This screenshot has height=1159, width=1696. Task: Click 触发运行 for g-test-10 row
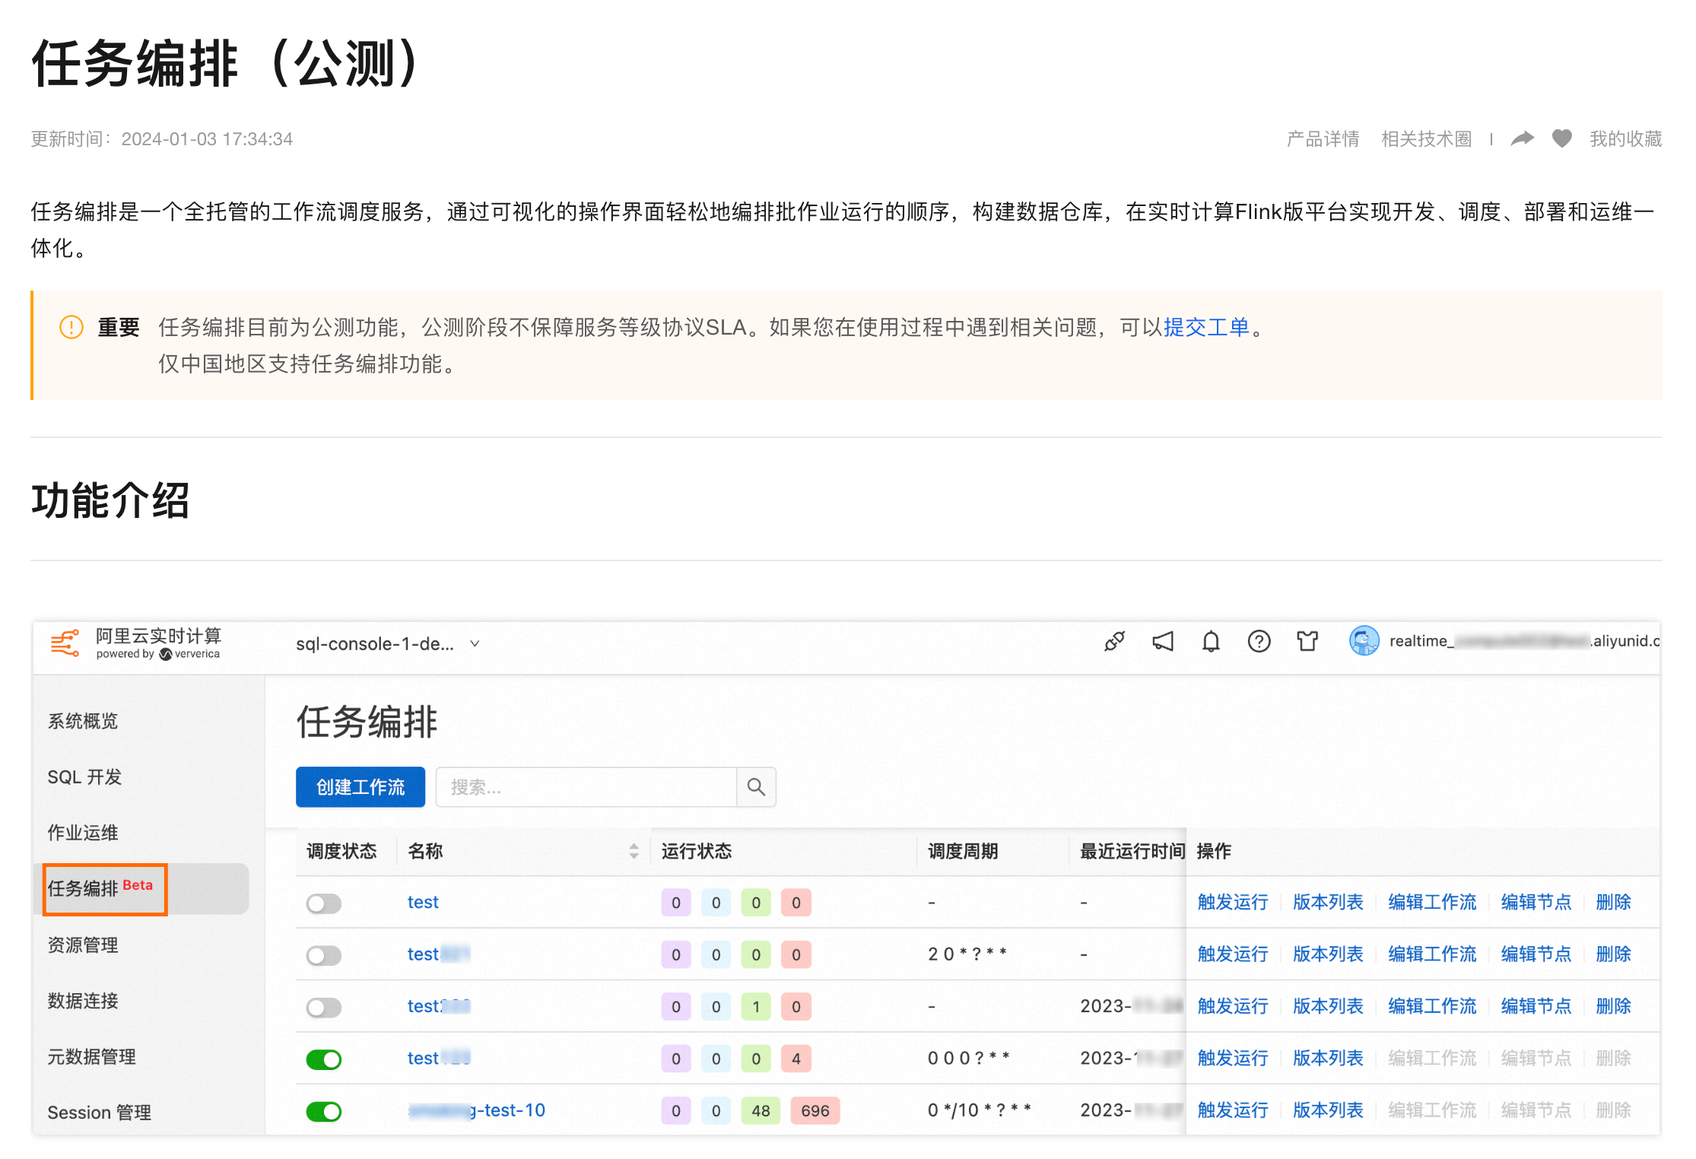click(x=1233, y=1110)
